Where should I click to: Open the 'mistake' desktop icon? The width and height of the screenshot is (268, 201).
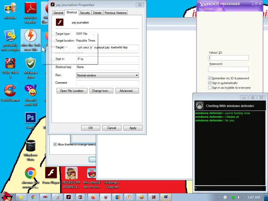point(10,11)
